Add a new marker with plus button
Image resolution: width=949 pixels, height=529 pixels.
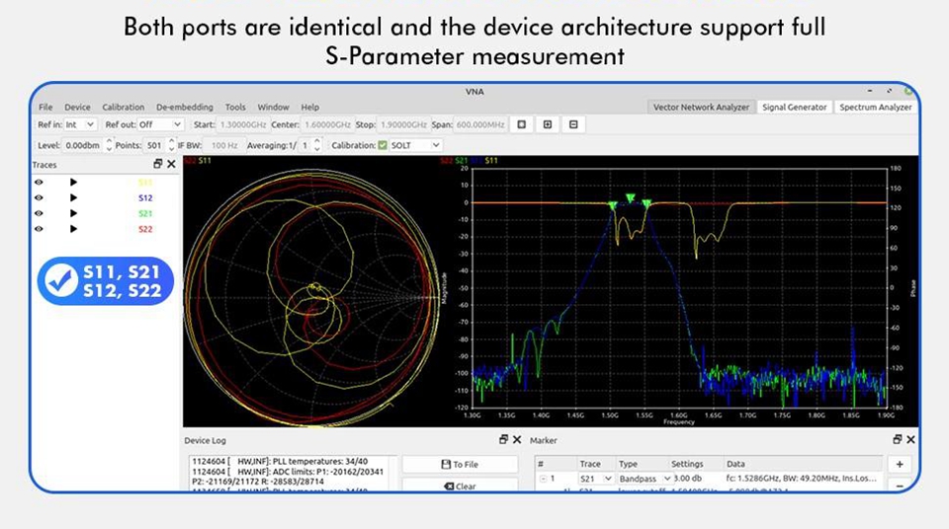(x=900, y=464)
